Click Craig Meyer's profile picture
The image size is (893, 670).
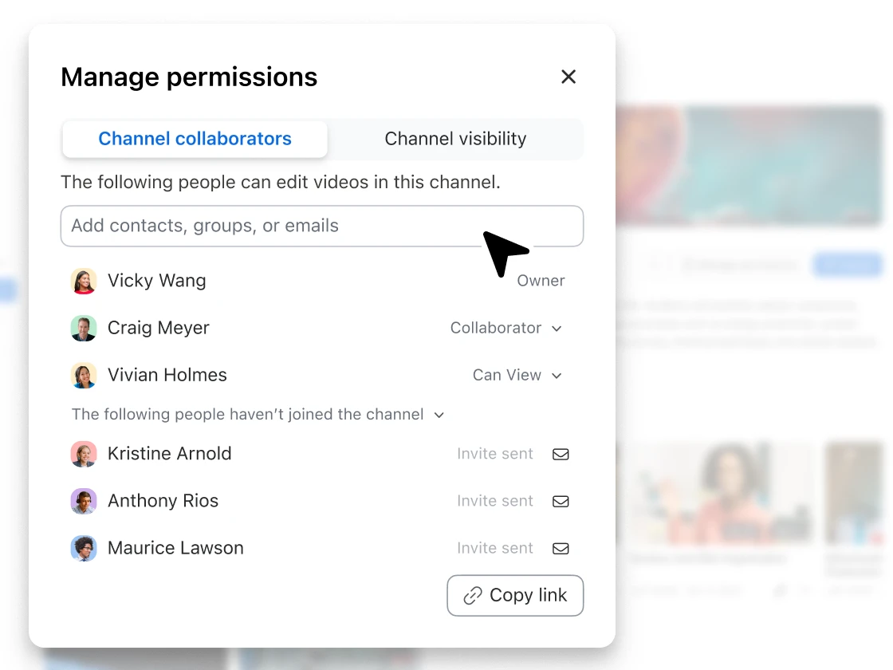tap(84, 328)
